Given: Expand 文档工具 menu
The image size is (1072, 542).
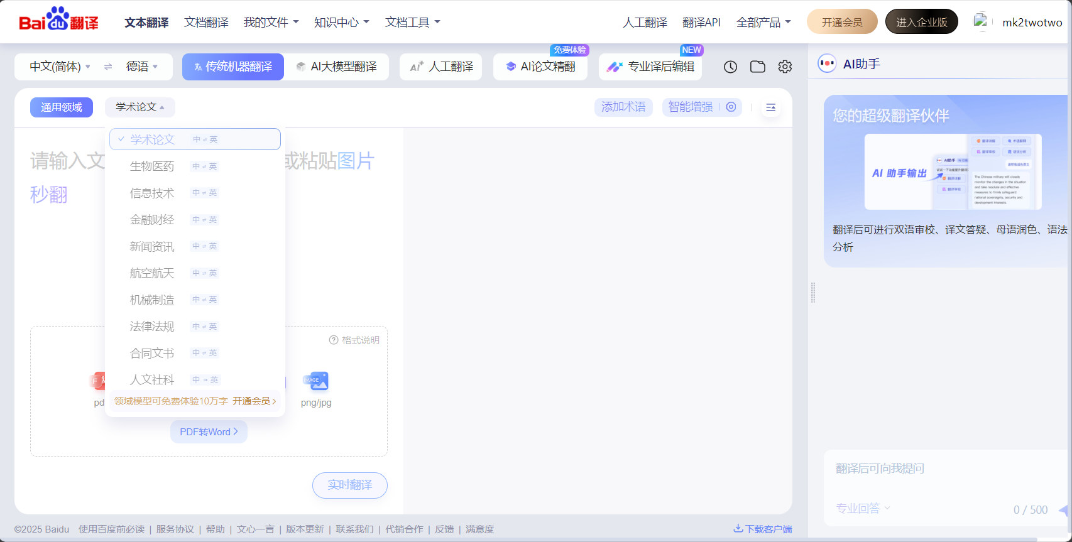Looking at the screenshot, I should tap(412, 22).
